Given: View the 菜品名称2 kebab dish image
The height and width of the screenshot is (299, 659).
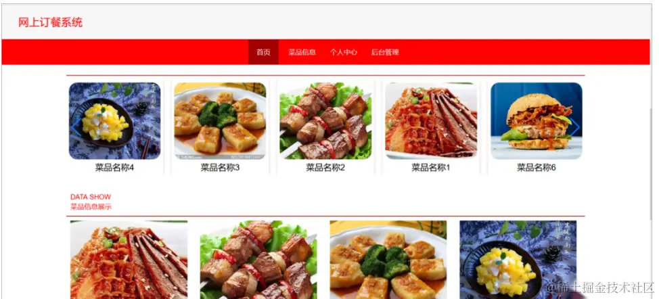Looking at the screenshot, I should click(x=325, y=121).
